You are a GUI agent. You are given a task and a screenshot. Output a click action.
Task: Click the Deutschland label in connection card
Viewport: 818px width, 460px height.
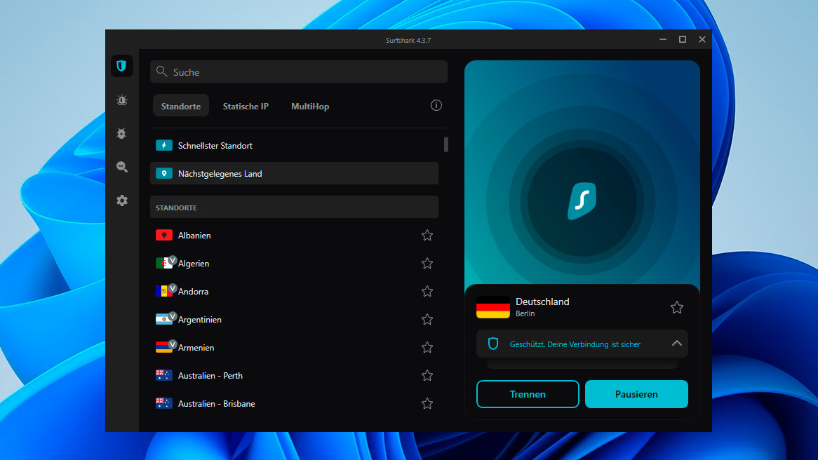point(542,302)
